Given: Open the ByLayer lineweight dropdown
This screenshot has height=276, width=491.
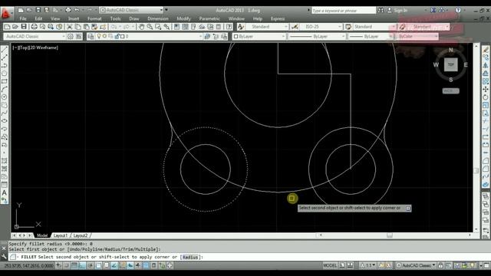Looking at the screenshot, I should [x=371, y=37].
